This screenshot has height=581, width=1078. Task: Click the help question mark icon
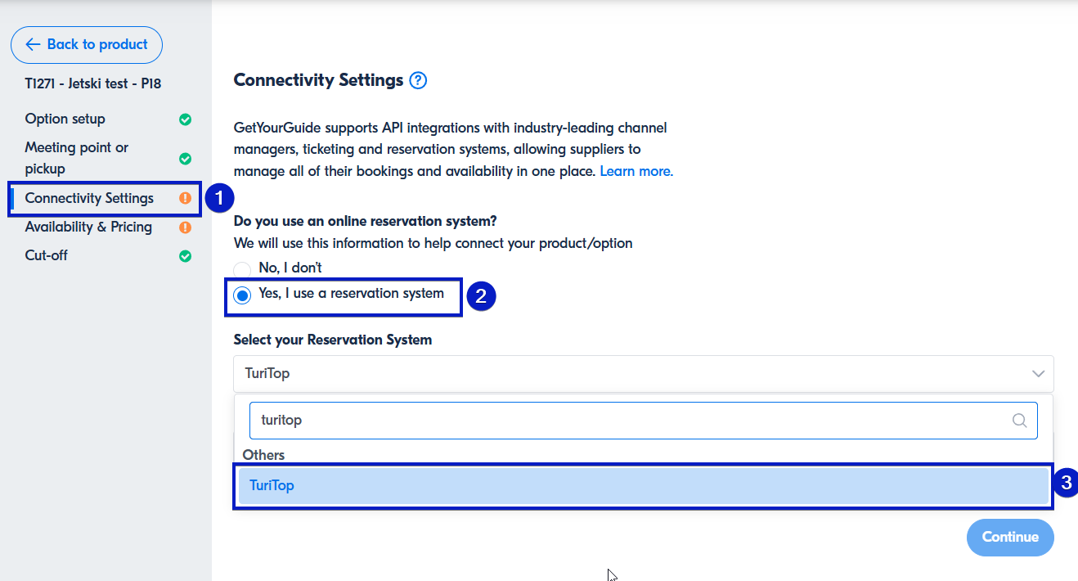pos(418,80)
